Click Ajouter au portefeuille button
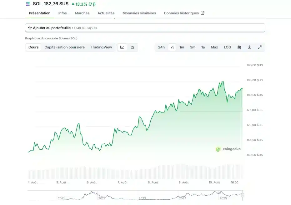291x205 pixels. [x=145, y=28]
